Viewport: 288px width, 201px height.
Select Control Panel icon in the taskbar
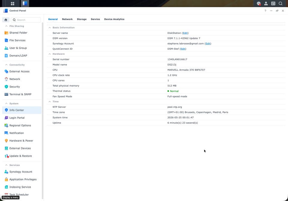click(25, 4)
